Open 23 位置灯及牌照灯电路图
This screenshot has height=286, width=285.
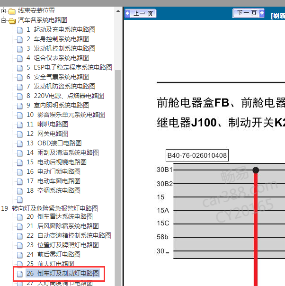click(62, 245)
